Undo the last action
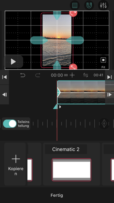The width and height of the screenshot is (114, 203). [x=23, y=75]
